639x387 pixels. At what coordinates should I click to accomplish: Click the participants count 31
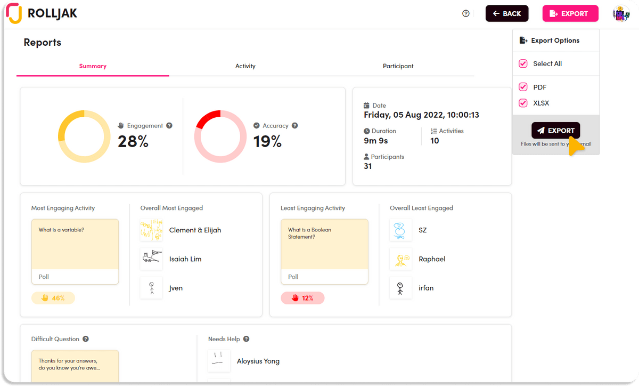tap(368, 166)
